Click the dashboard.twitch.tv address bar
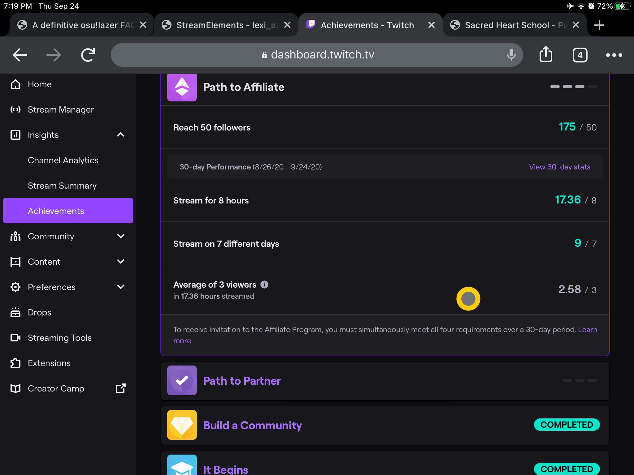 (x=322, y=55)
